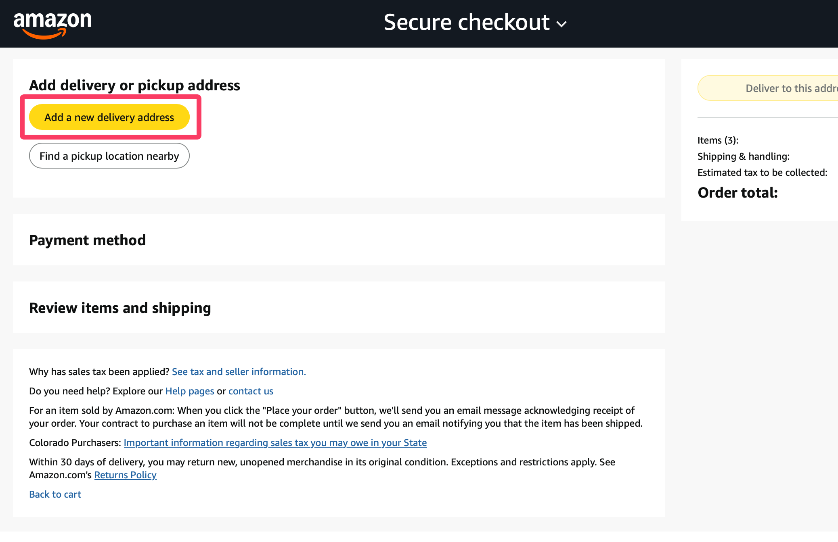Follow the contact us link

(x=251, y=391)
